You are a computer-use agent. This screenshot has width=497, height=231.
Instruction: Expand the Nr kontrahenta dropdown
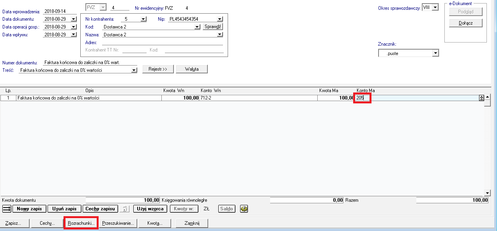point(143,19)
